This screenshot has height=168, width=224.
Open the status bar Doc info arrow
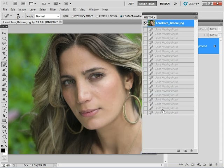55,165
